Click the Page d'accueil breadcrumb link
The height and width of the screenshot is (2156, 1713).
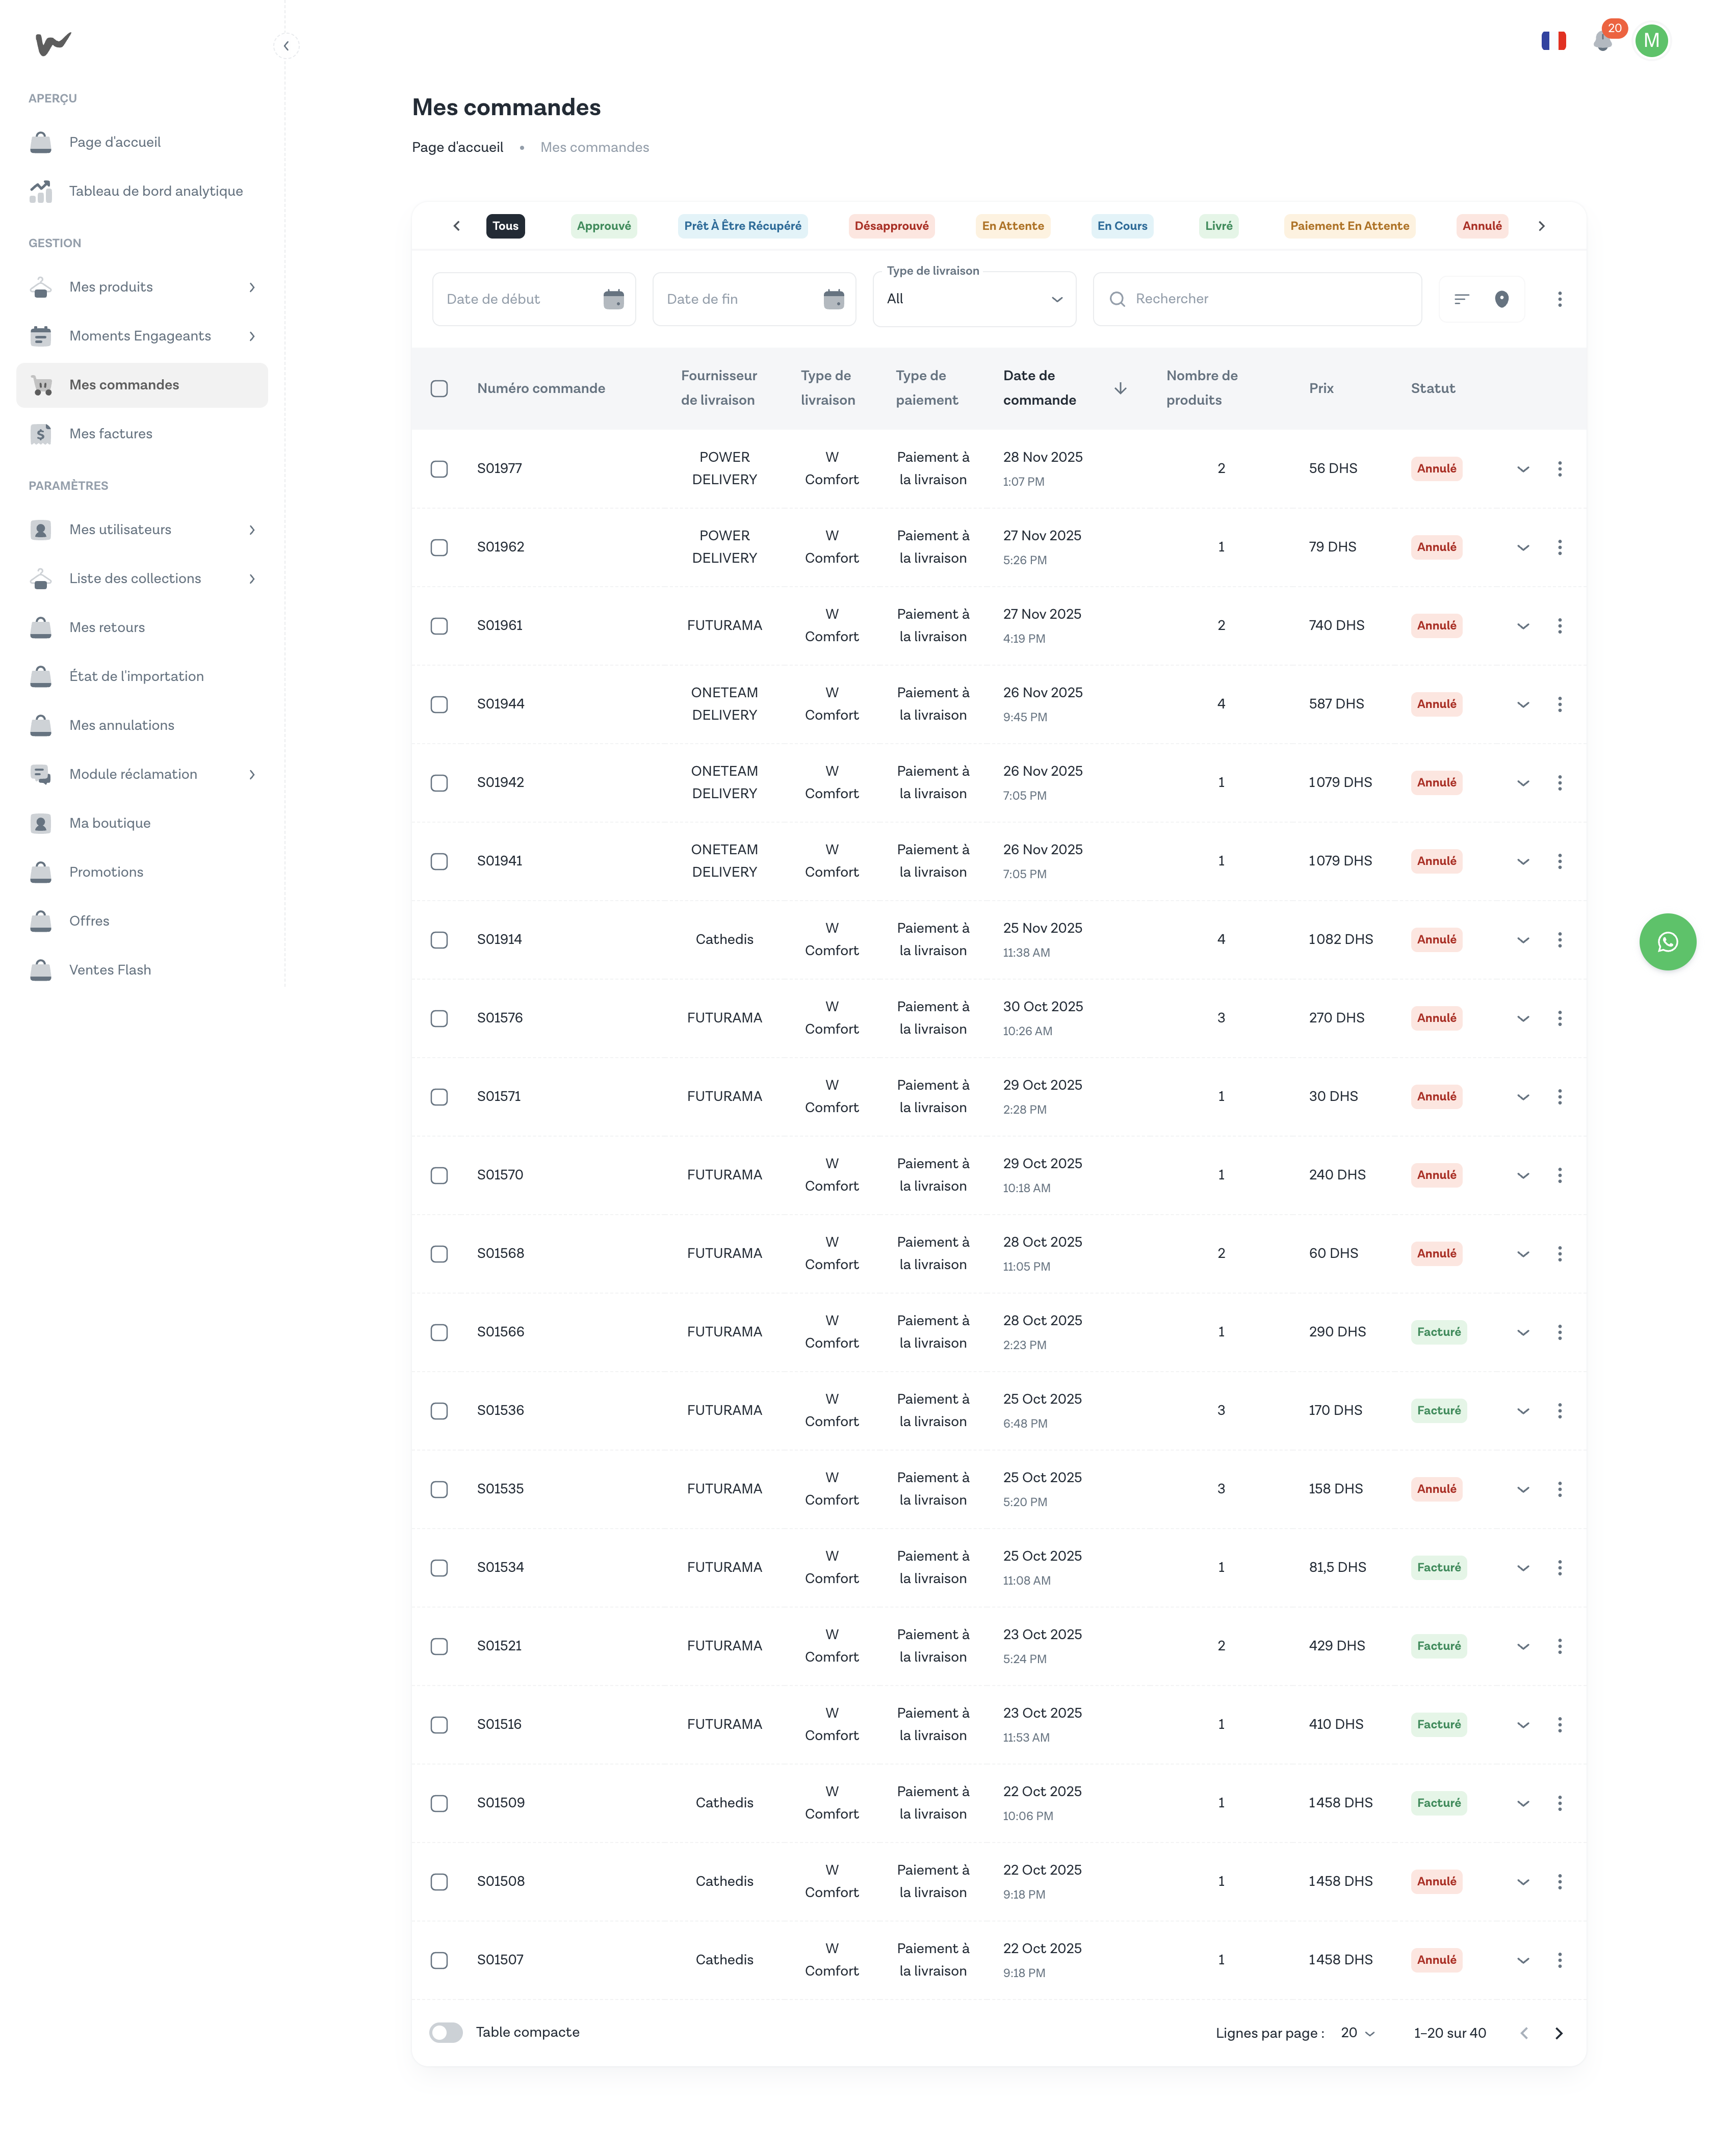pos(457,147)
